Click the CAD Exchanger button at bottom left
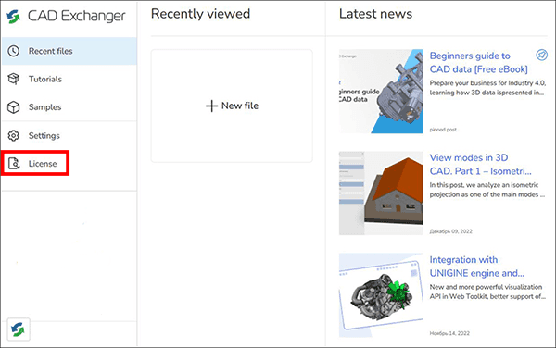This screenshot has width=556, height=348. [x=19, y=329]
